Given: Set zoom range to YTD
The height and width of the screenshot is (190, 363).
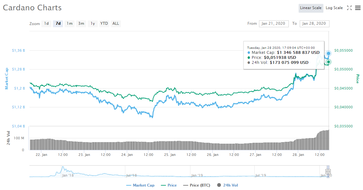Looking at the screenshot, I should coord(104,23).
